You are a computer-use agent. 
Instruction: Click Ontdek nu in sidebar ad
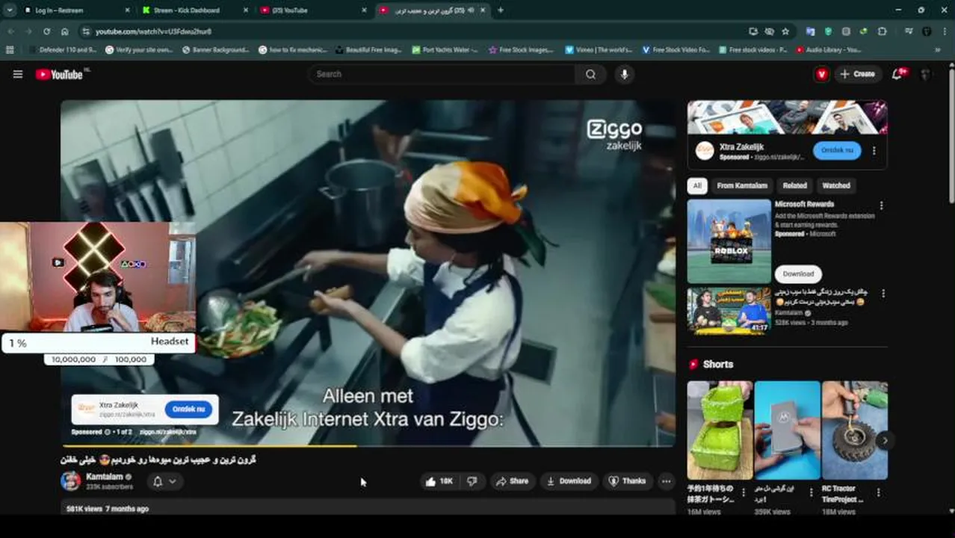point(837,150)
